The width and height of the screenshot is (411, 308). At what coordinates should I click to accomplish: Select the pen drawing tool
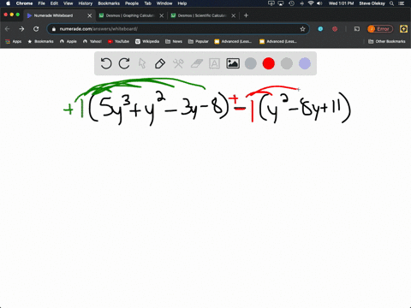[160, 63]
